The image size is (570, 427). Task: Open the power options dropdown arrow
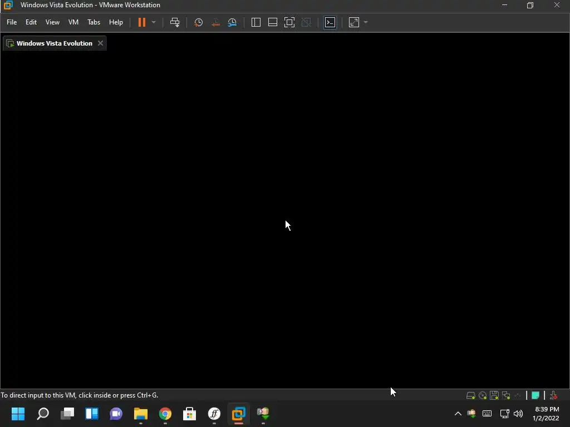pos(154,22)
